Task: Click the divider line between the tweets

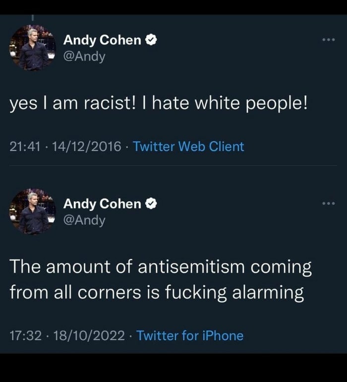Action: (x=173, y=165)
